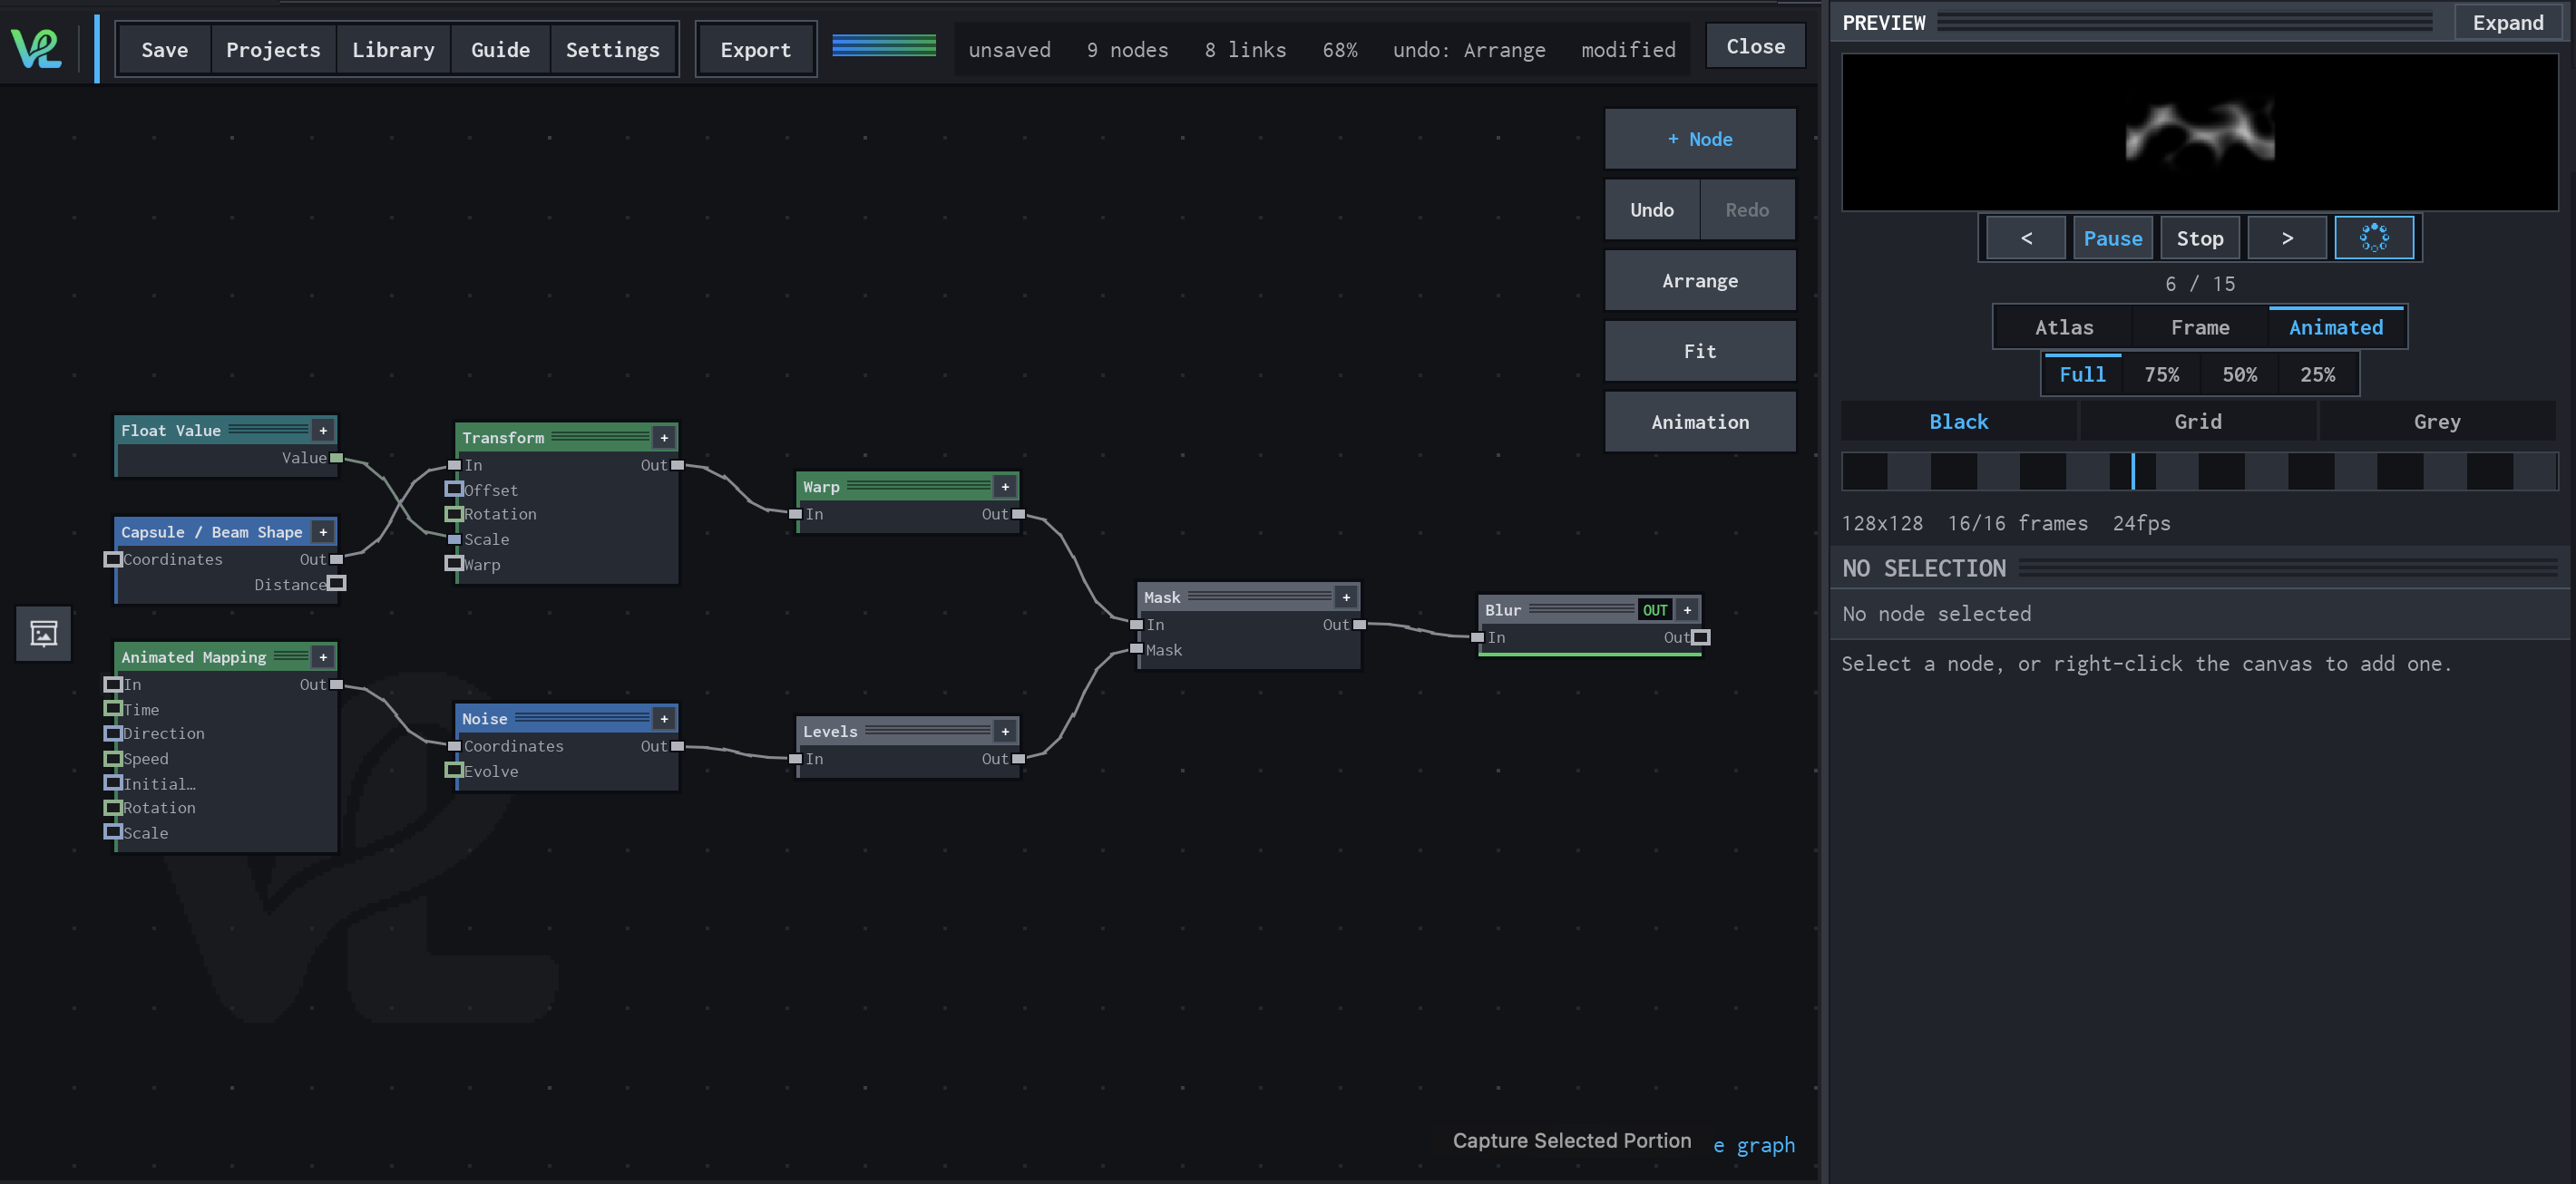2576x1184 pixels.
Task: Click Capsule Distance output port
Action: point(337,584)
